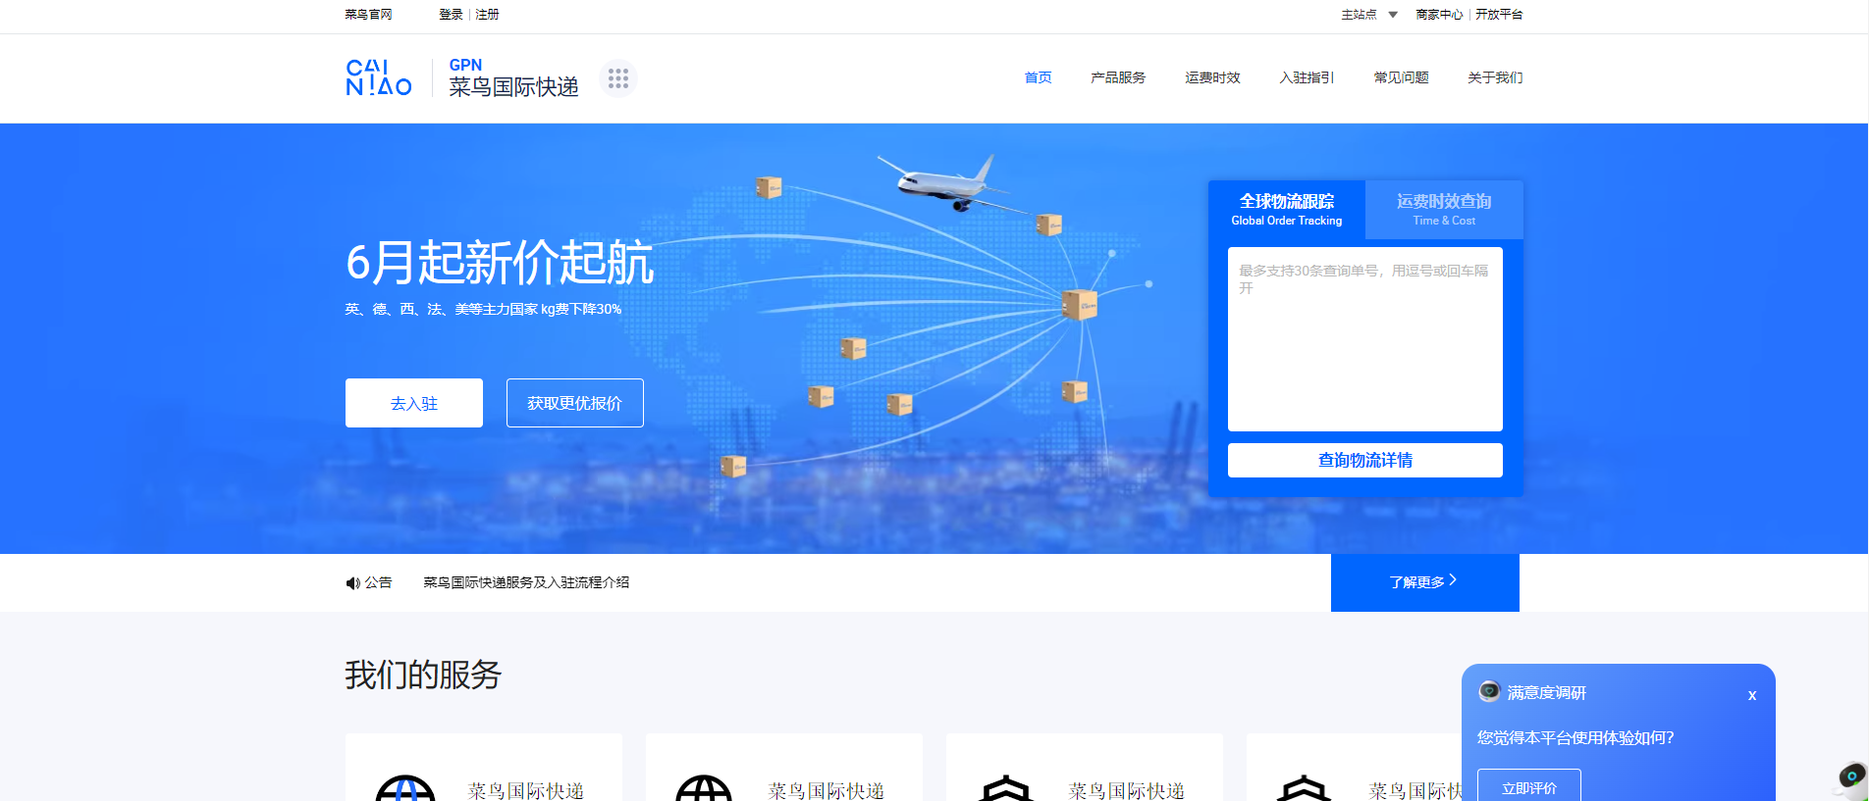
Task: Click the survey robot avatar icon
Action: (1489, 691)
